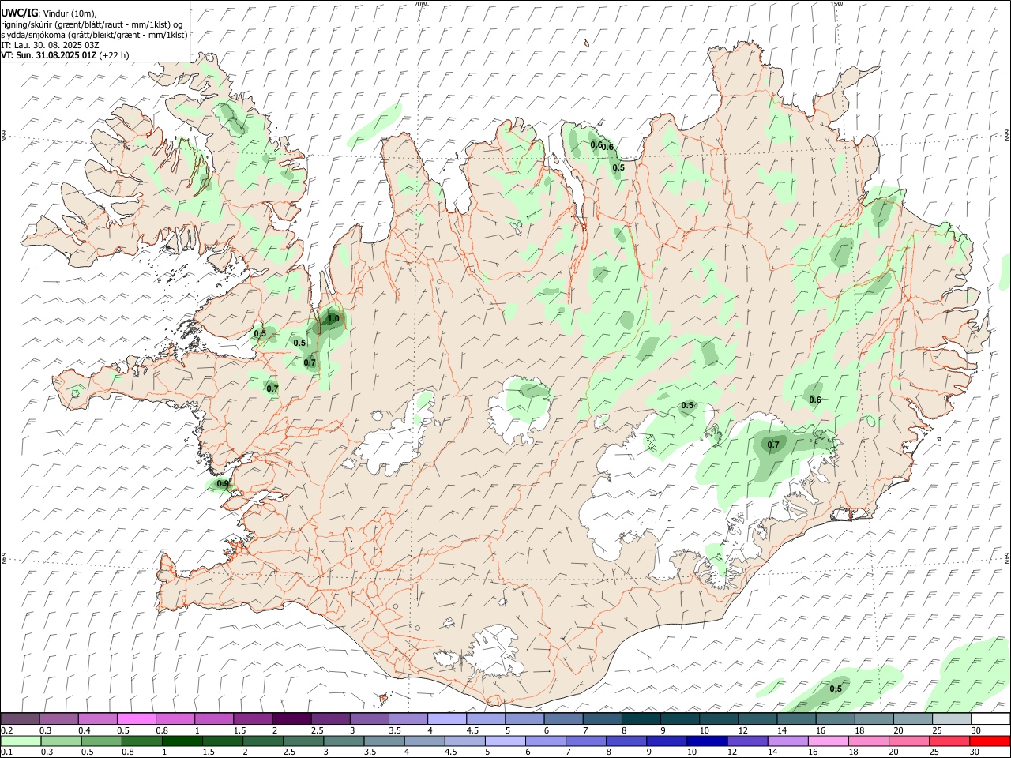Select the "IT: Lau. 30. 08. 2025 03Z" line
Viewport: 1011px width, 758px height.
[x=51, y=45]
